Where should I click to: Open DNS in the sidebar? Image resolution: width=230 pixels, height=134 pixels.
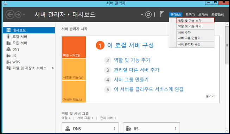tap(29, 49)
